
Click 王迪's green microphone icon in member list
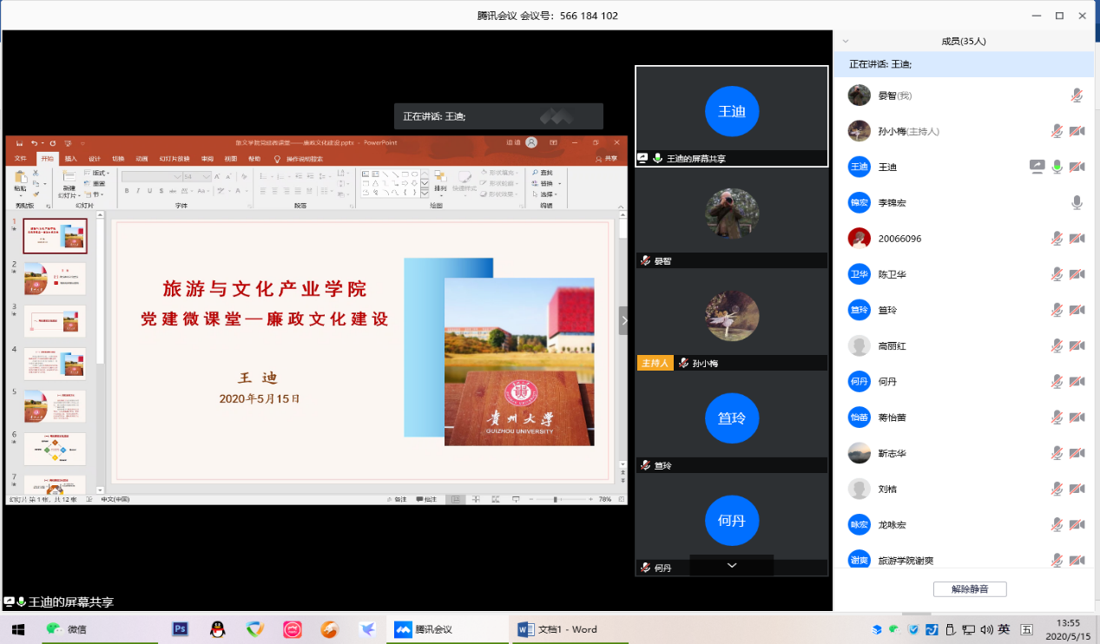click(x=1057, y=167)
